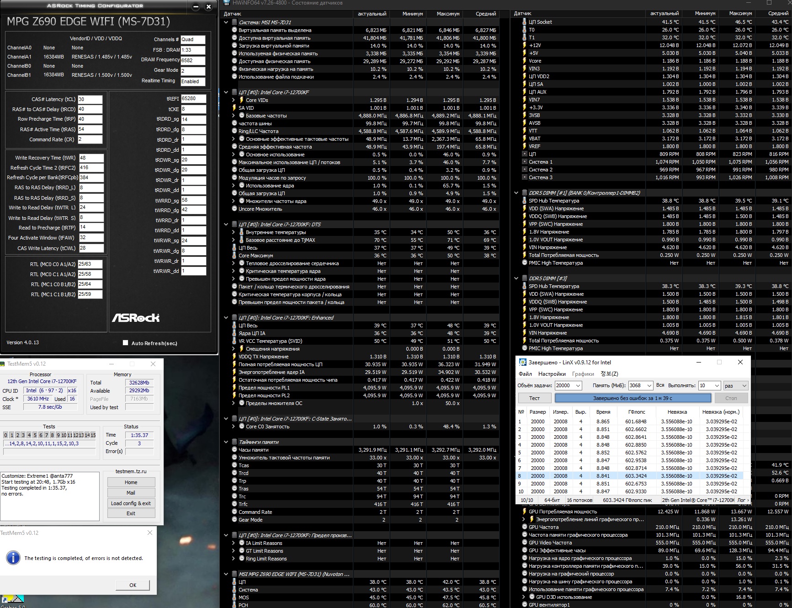
Task: Click the clock icon beside Ring/LLC Частота
Action: click(x=234, y=131)
